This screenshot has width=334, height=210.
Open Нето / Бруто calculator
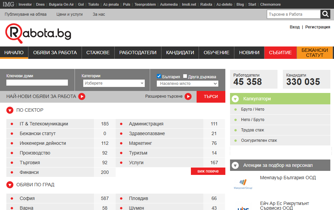(253, 120)
